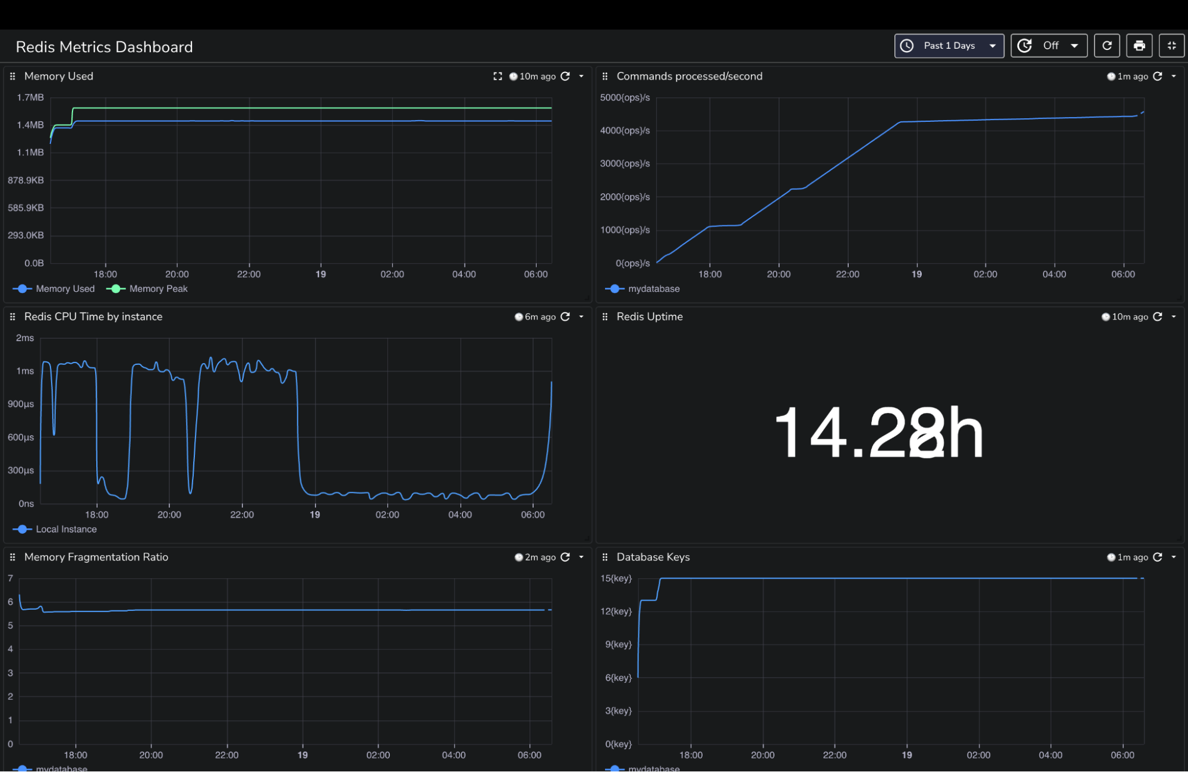1188x772 pixels.
Task: Open Database Keys panel options menu
Action: pos(1174,557)
